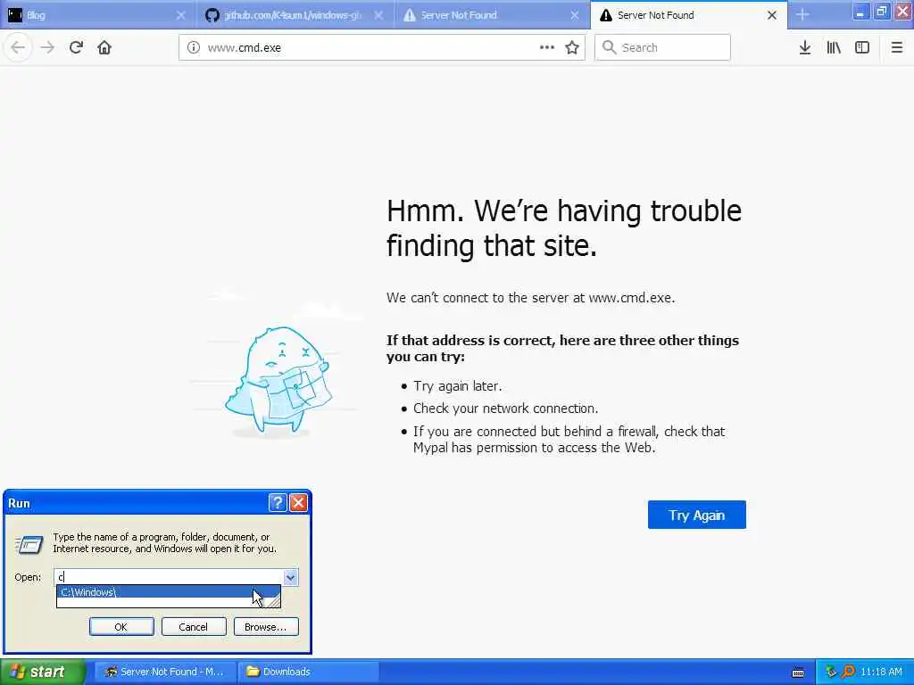Open the browser home page

[104, 47]
